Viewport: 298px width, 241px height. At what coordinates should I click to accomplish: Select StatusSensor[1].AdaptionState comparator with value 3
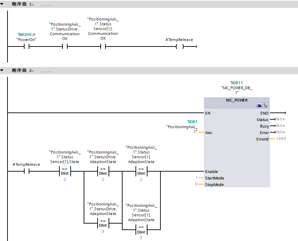click(141, 230)
